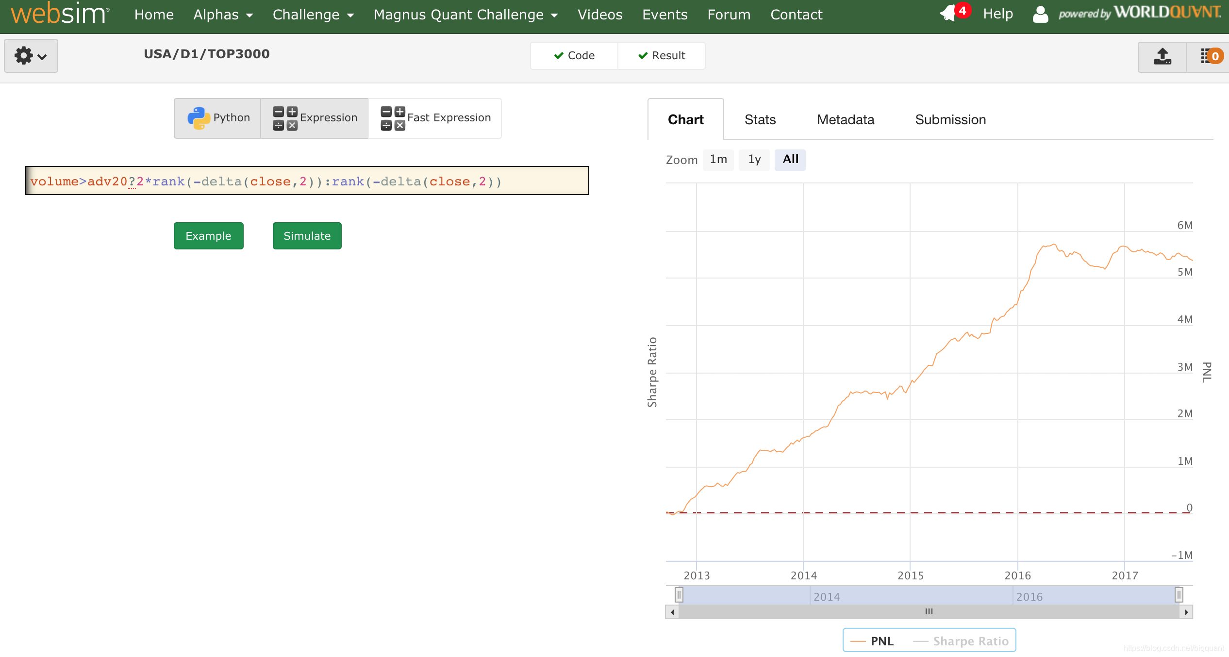This screenshot has height=657, width=1229.
Task: Select the All zoom range
Action: [x=790, y=159]
